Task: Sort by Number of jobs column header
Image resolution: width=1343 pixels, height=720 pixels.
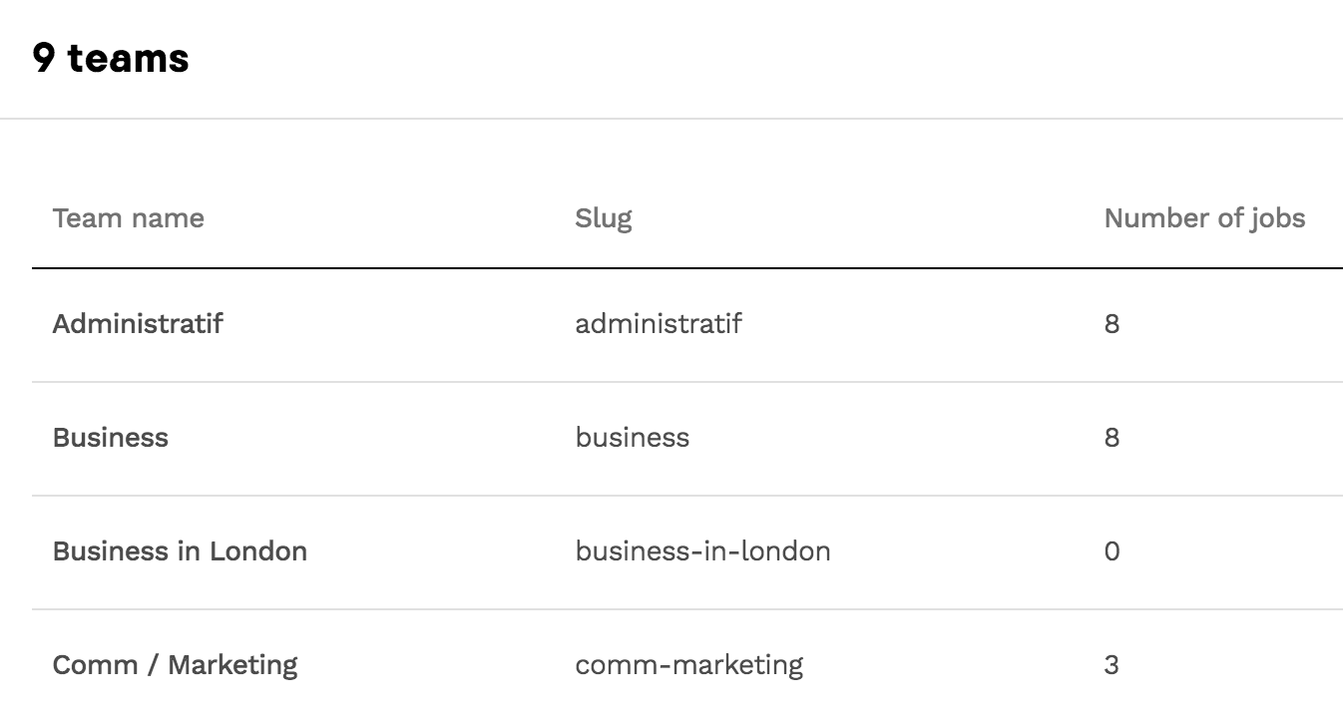Action: 1203,218
